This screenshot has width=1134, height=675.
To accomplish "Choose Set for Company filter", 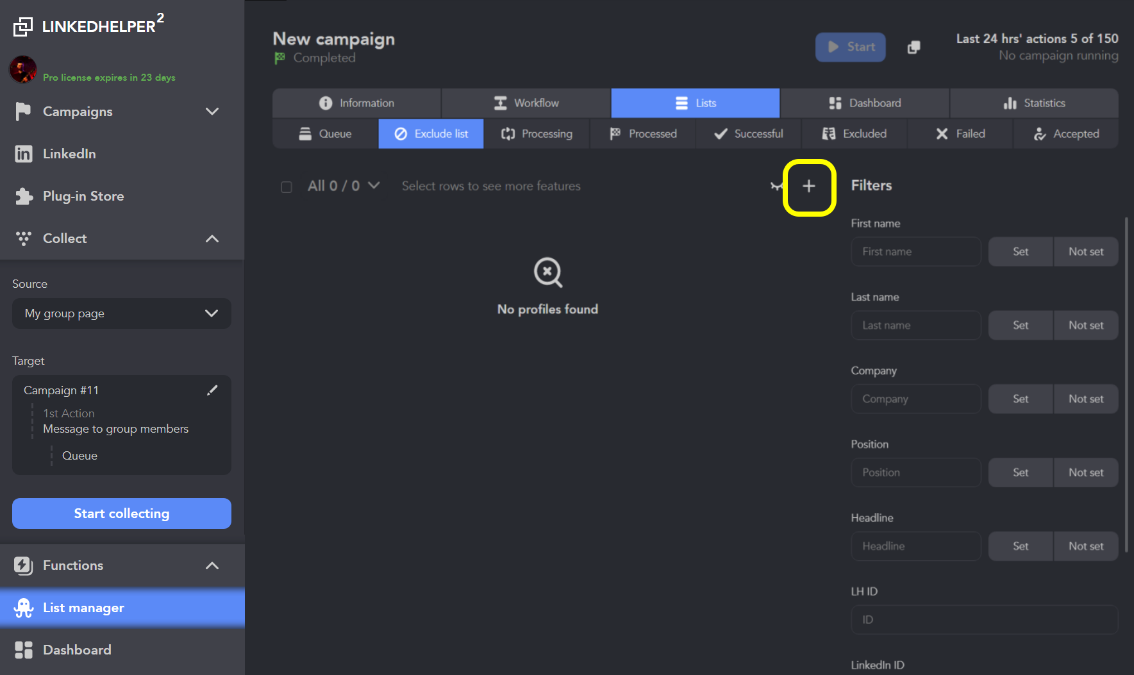I will pyautogui.click(x=1021, y=399).
